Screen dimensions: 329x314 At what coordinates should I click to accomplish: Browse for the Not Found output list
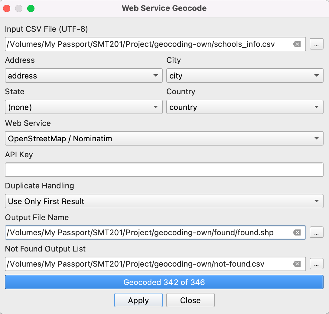tap(316, 264)
